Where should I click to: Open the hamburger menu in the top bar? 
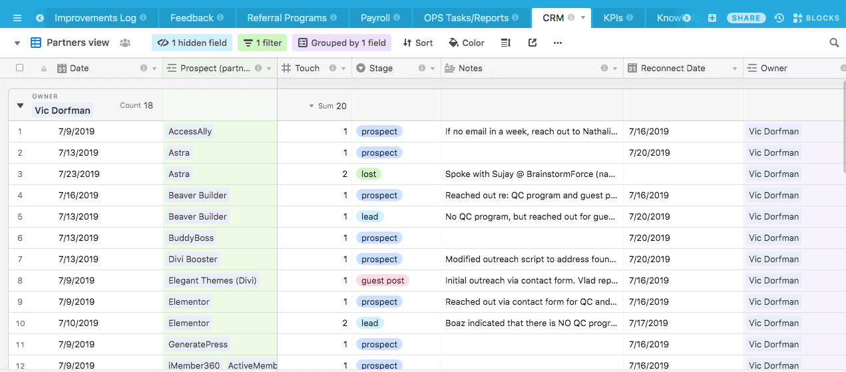point(17,18)
